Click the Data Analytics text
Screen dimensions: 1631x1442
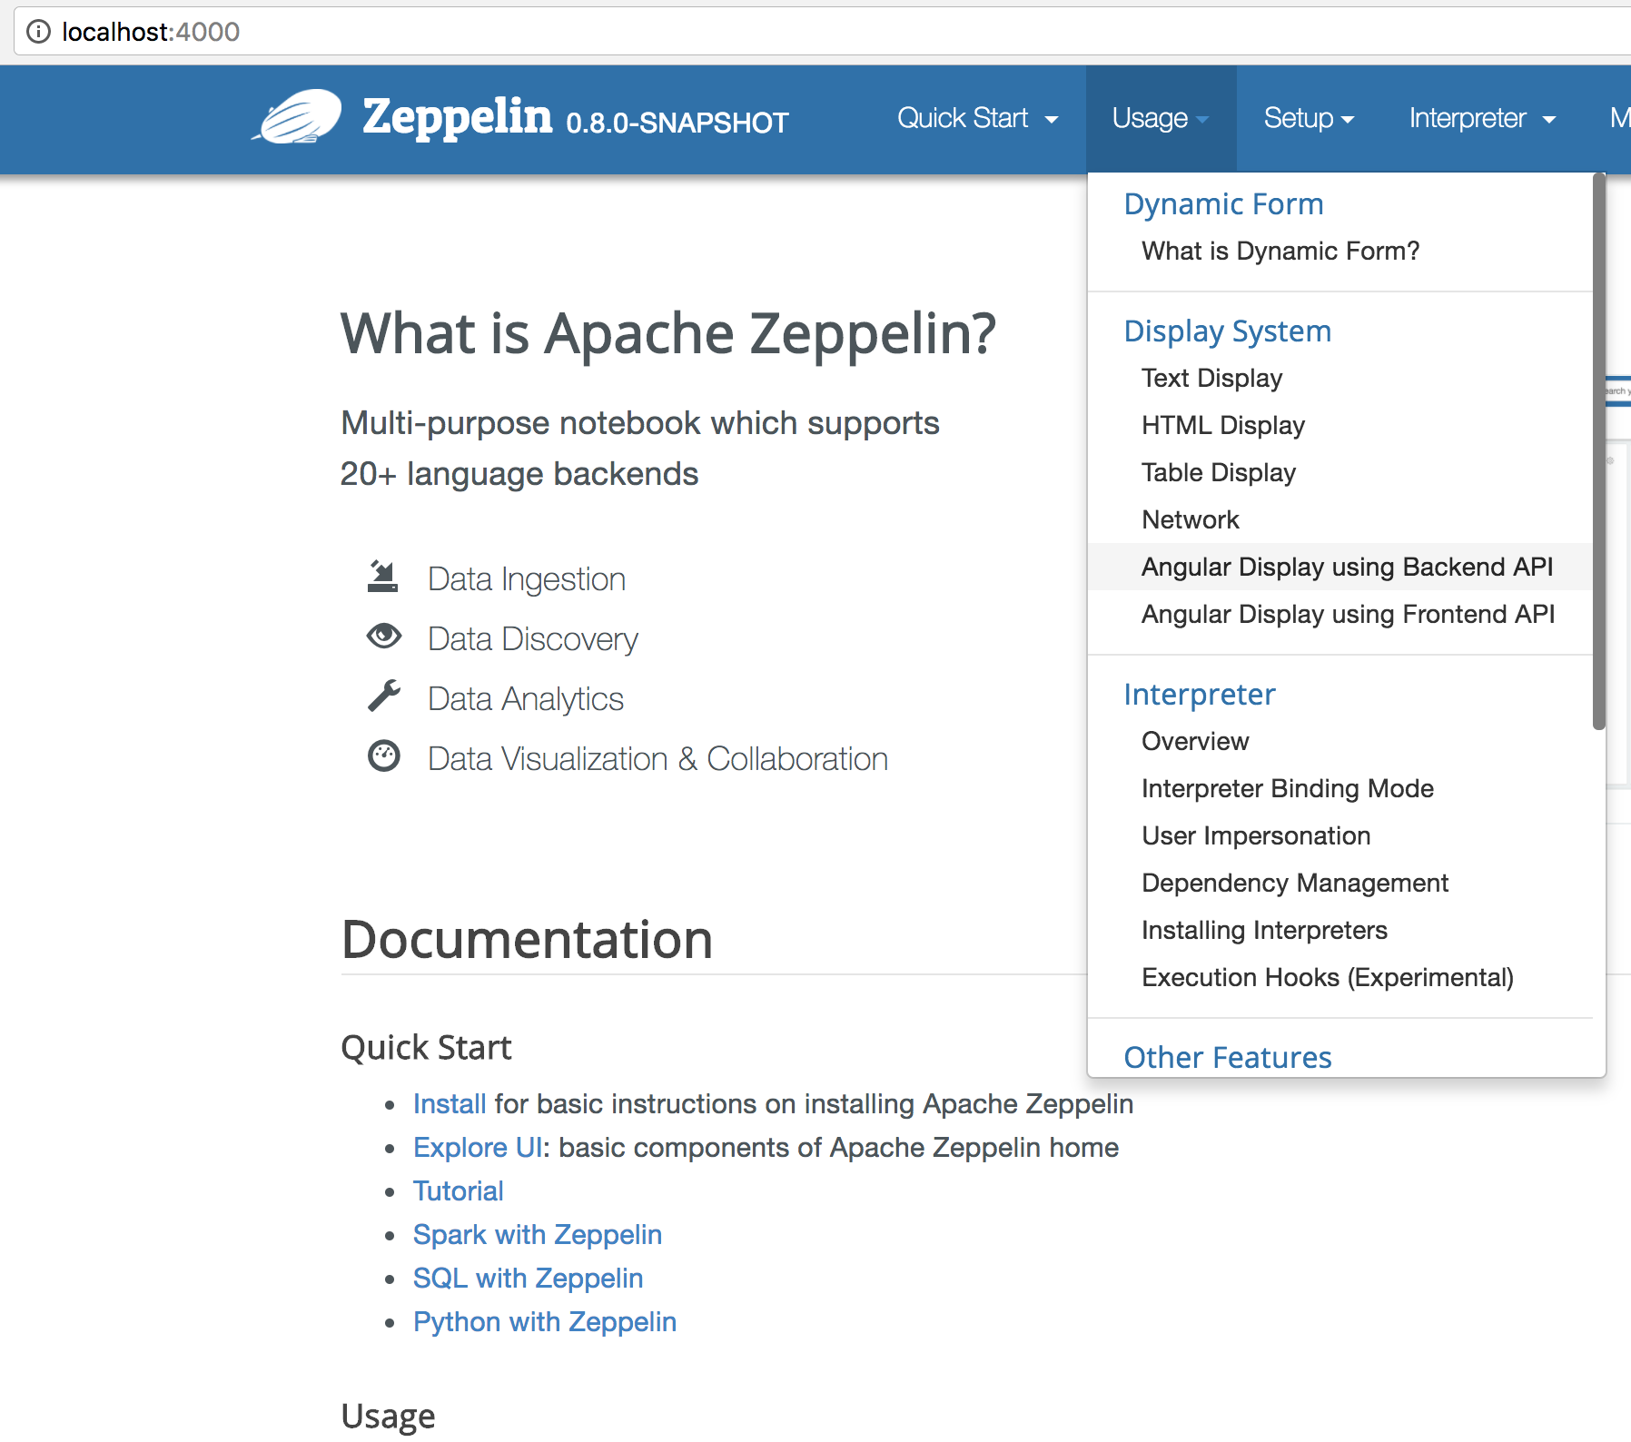click(526, 699)
